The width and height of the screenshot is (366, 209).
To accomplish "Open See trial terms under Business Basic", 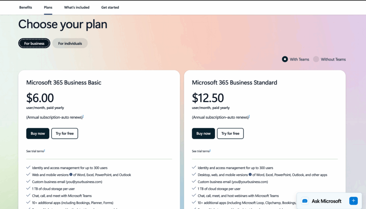I will coord(35,151).
